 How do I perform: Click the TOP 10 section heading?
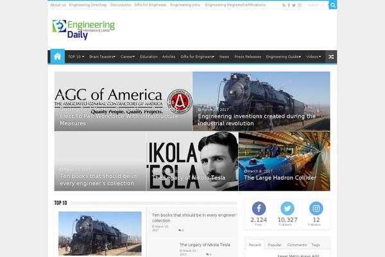click(61, 203)
